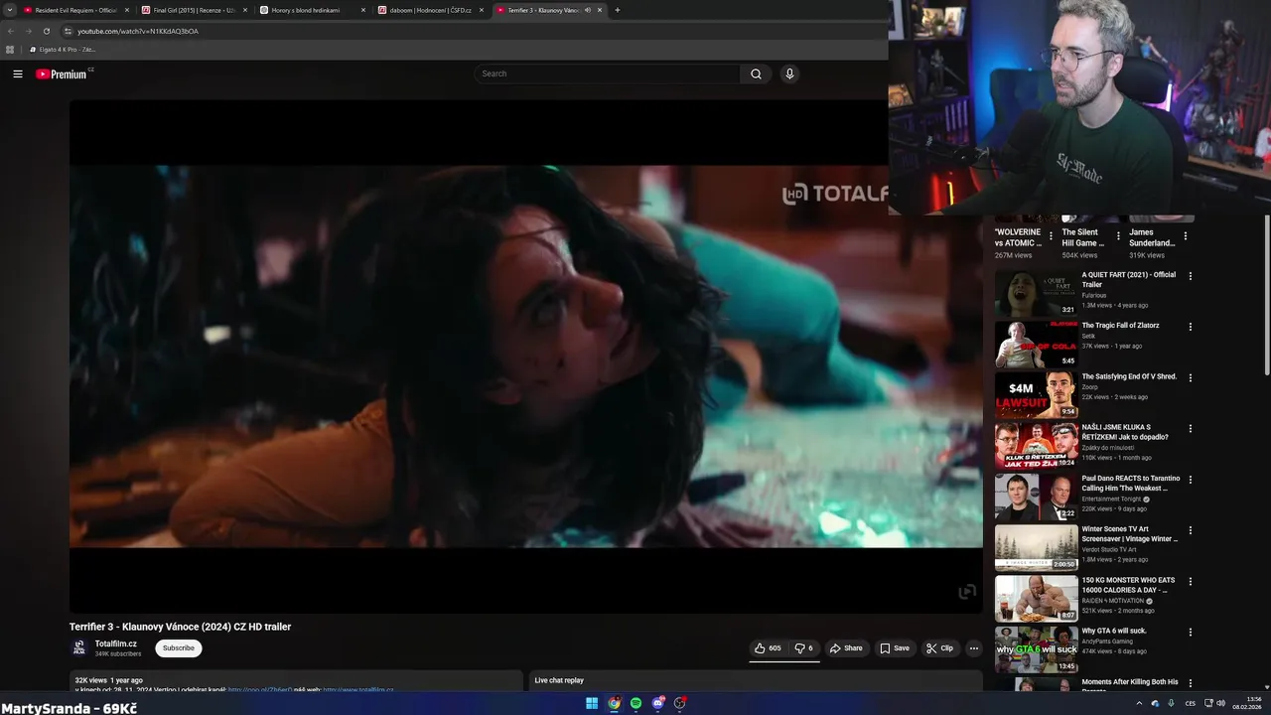The image size is (1271, 715).
Task: Open options menu for Paul Dano REACTS video
Action: (1191, 479)
